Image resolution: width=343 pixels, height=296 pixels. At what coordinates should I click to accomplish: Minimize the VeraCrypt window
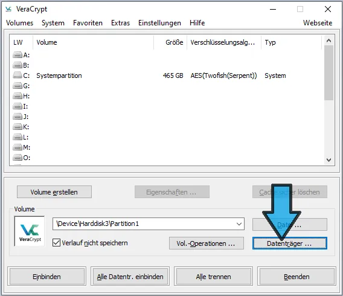pos(273,9)
